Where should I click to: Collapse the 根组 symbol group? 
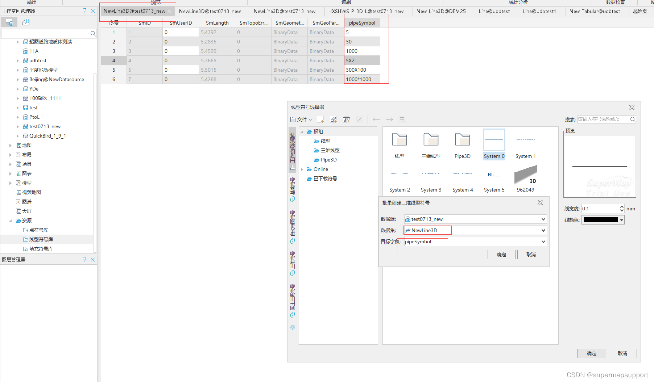coord(302,131)
